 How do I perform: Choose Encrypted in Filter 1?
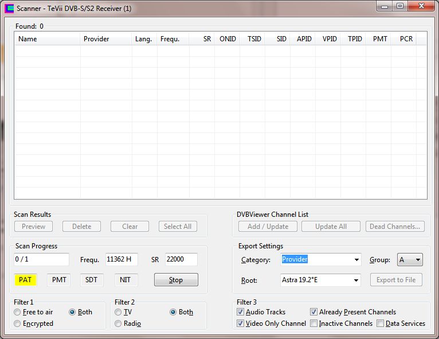tap(18, 324)
